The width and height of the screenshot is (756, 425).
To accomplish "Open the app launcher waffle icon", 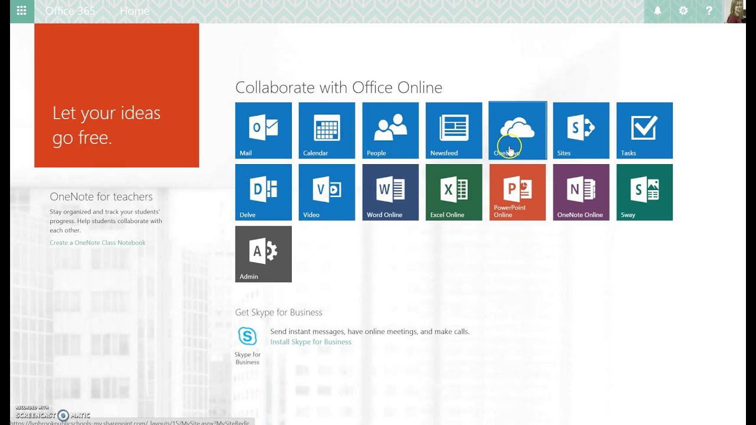I will click(22, 11).
